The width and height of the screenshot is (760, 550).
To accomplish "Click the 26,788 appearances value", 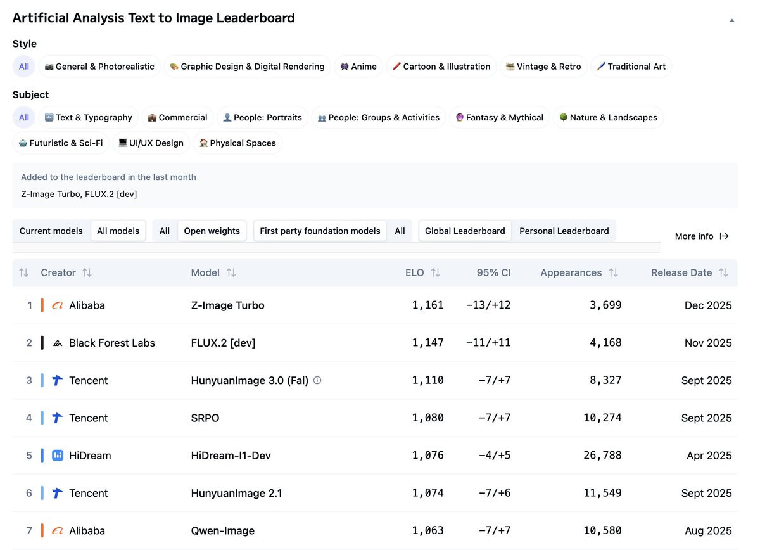I will pyautogui.click(x=602, y=456).
